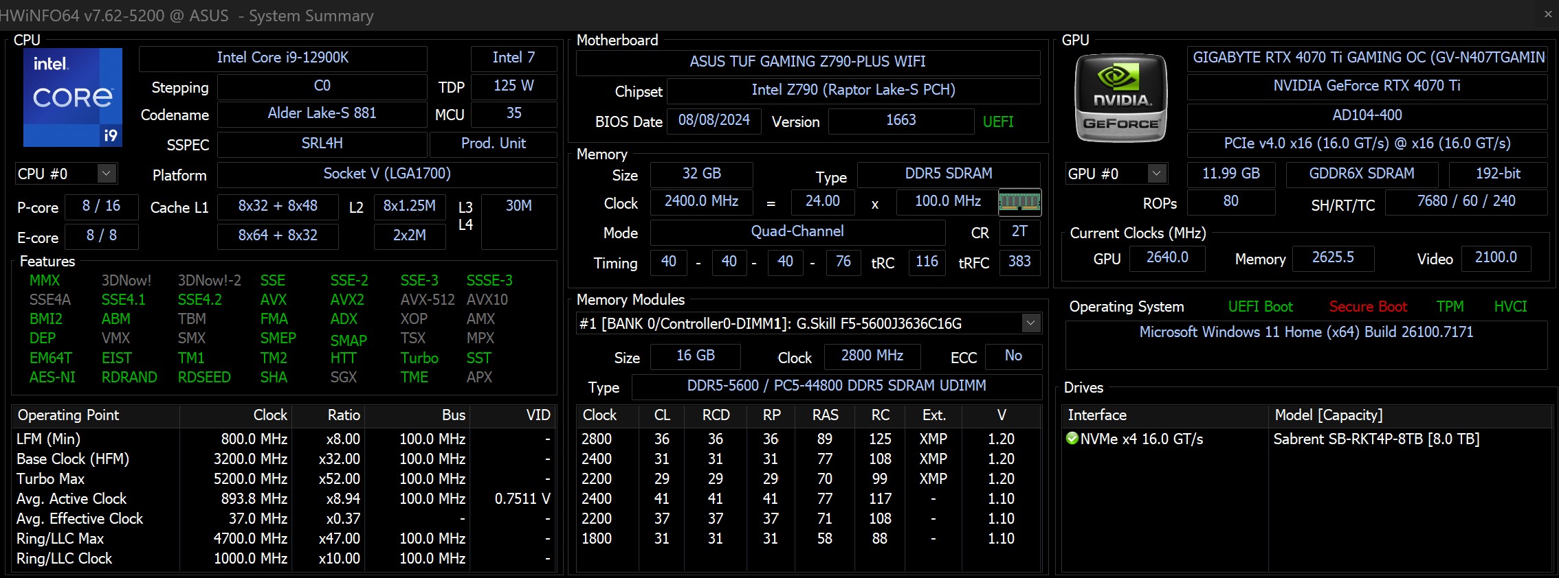Click the Windows 11 Home OS text

(1305, 332)
